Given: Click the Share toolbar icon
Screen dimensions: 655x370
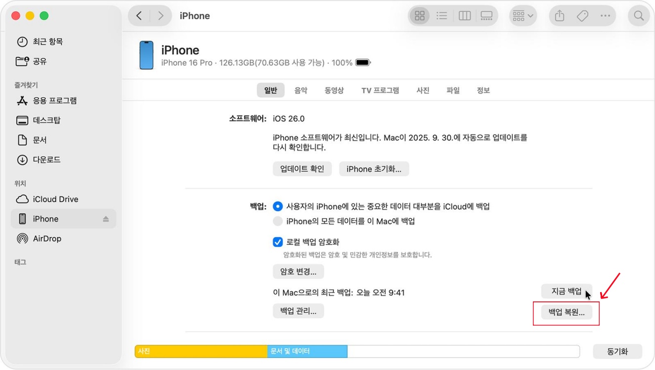Looking at the screenshot, I should point(560,16).
